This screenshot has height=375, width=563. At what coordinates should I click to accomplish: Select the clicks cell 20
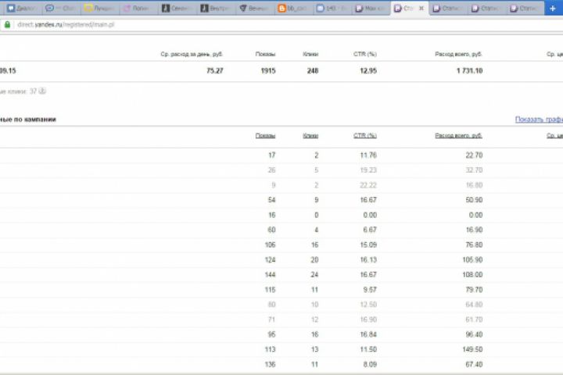[314, 260]
